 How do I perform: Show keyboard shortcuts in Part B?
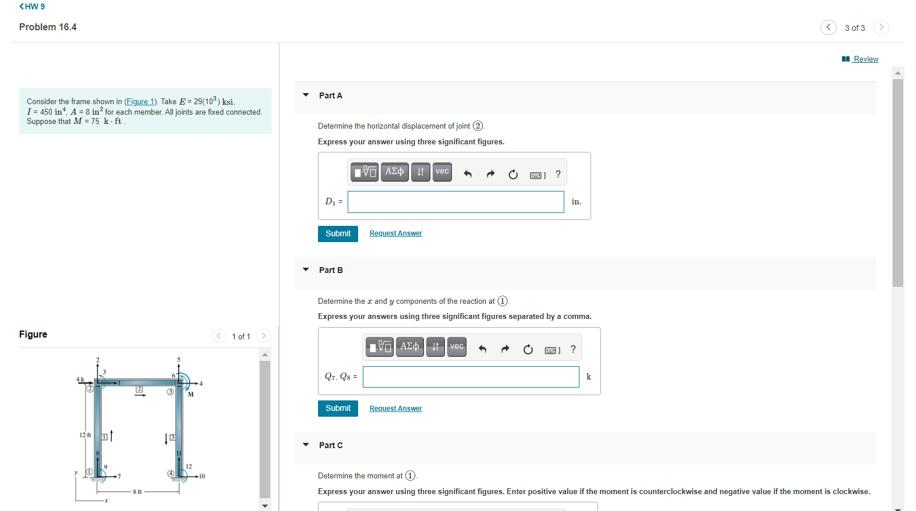pos(552,350)
